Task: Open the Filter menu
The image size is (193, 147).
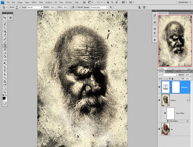Action: pos(41,2)
